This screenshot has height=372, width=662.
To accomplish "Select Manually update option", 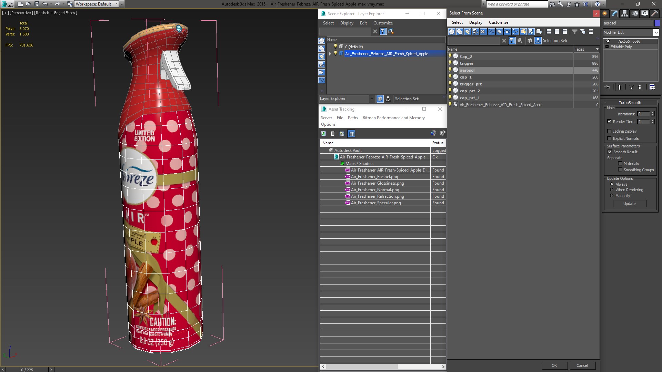I will [612, 196].
